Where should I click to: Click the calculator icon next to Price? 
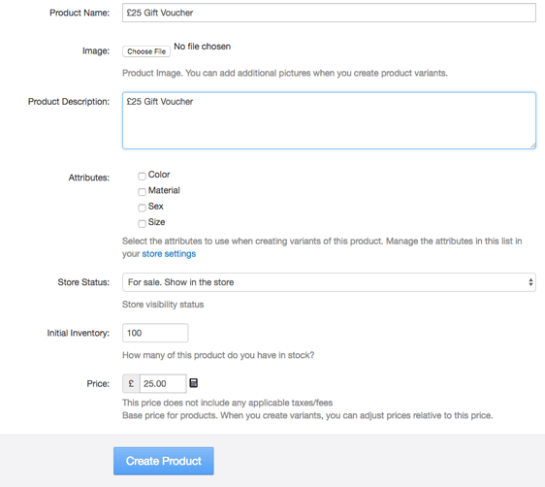pos(194,383)
